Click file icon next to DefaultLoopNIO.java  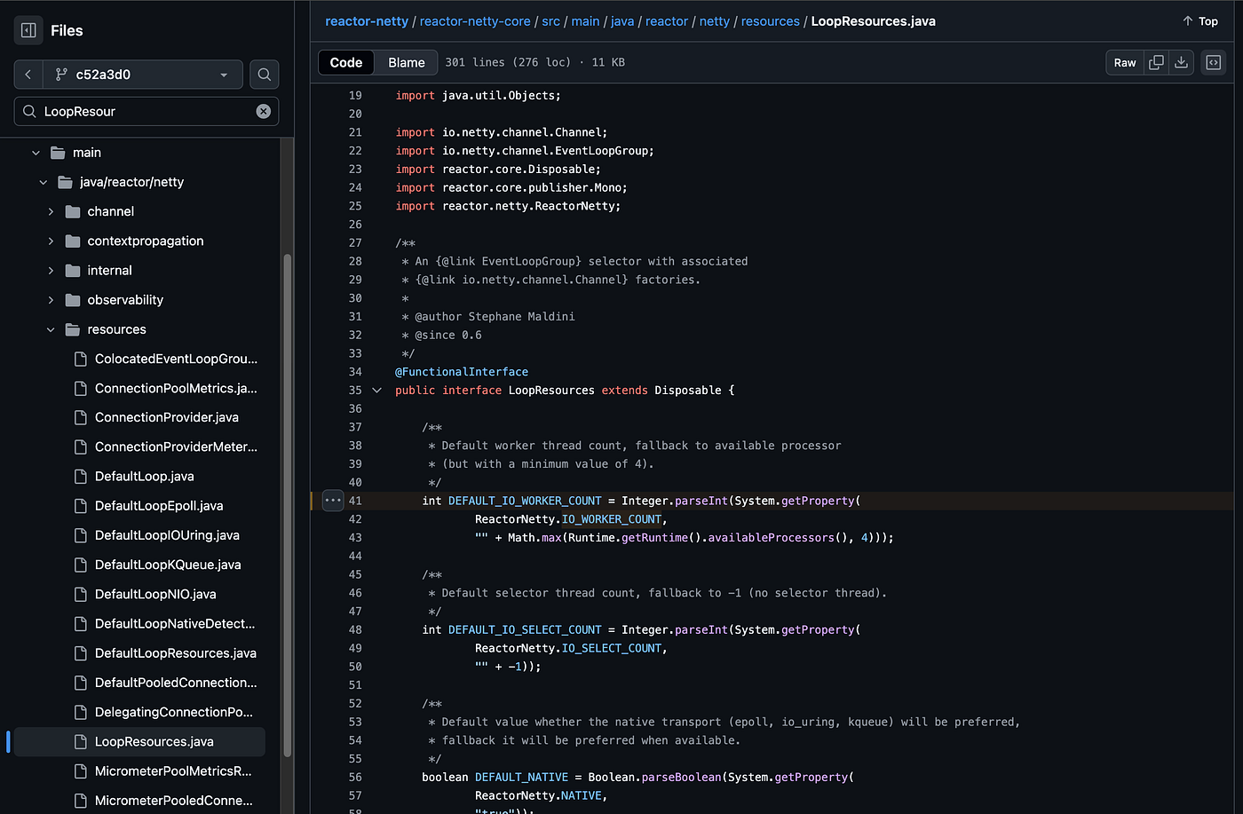[80, 594]
